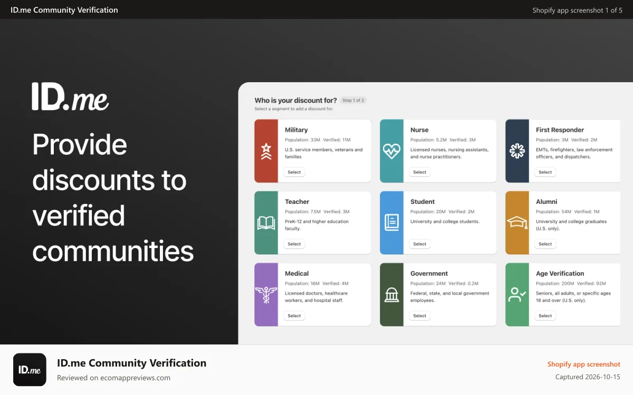Click the Teacher open book icon
633x395 pixels.
[266, 223]
